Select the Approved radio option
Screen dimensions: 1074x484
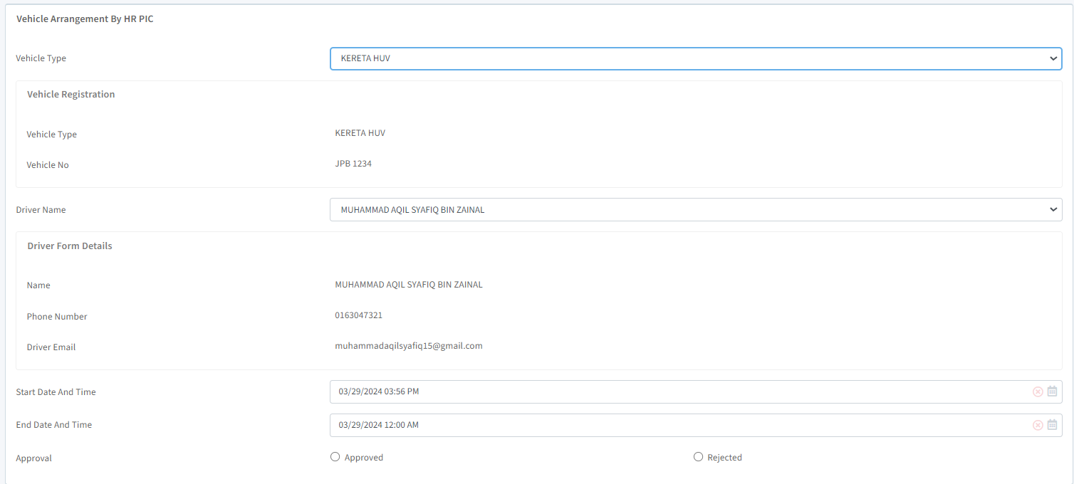point(335,457)
